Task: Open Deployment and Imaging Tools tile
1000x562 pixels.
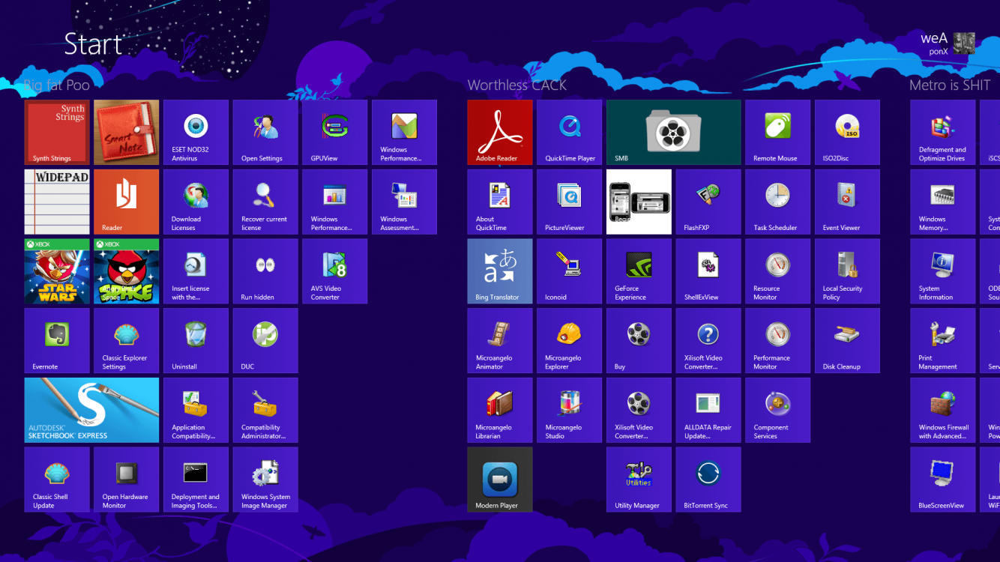Action: tap(196, 480)
